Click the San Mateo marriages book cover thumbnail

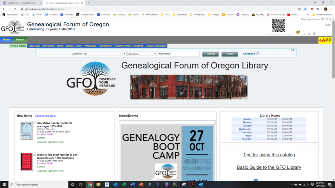click(26, 131)
